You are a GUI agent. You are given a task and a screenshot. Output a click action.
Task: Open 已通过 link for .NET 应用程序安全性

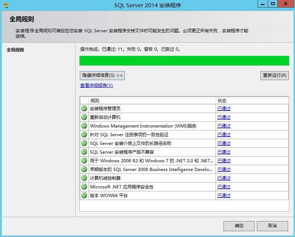coord(224,187)
